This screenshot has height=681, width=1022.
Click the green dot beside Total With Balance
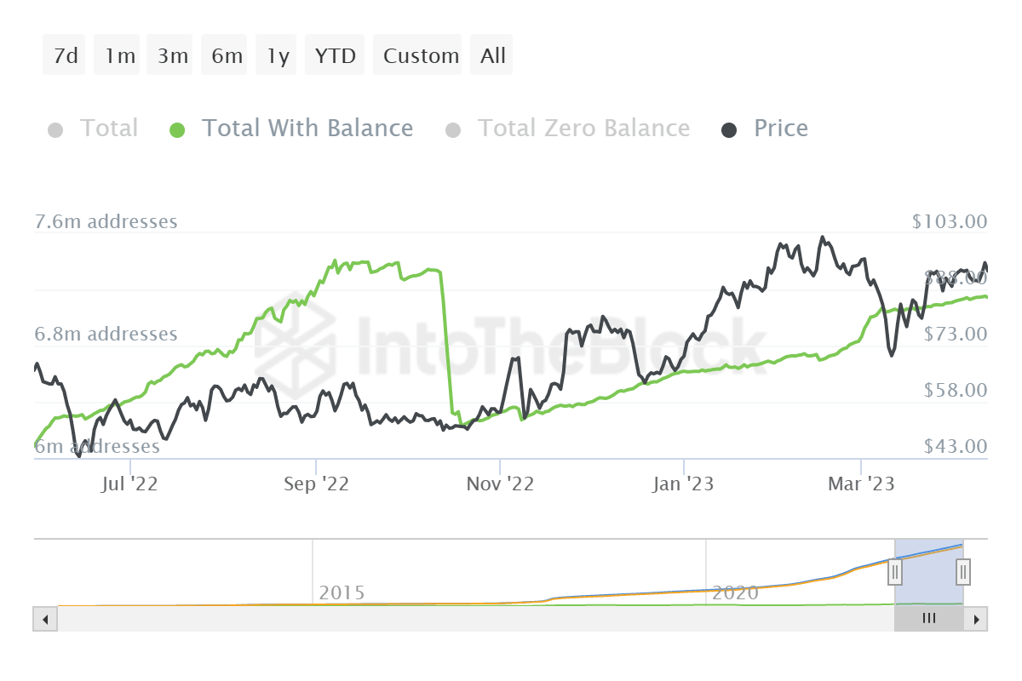[x=178, y=129]
